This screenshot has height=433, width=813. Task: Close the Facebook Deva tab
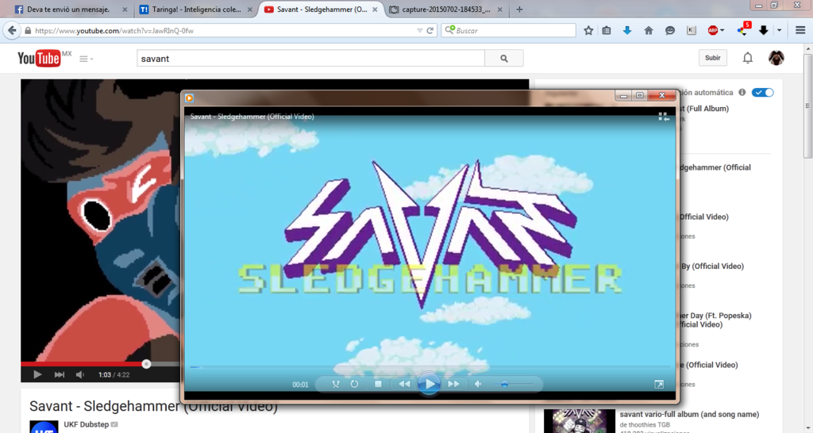(x=125, y=10)
